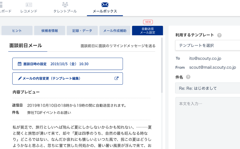Click the pencil icon for メールの内容変更
Image resolution: width=240 pixels, height=149 pixels.
click(x=20, y=79)
